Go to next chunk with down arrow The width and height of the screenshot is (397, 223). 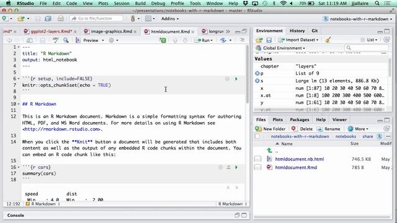point(185,40)
